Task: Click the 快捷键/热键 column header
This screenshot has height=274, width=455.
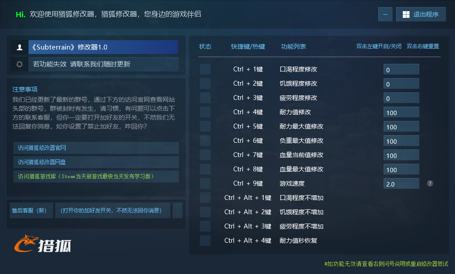Action: coord(248,46)
